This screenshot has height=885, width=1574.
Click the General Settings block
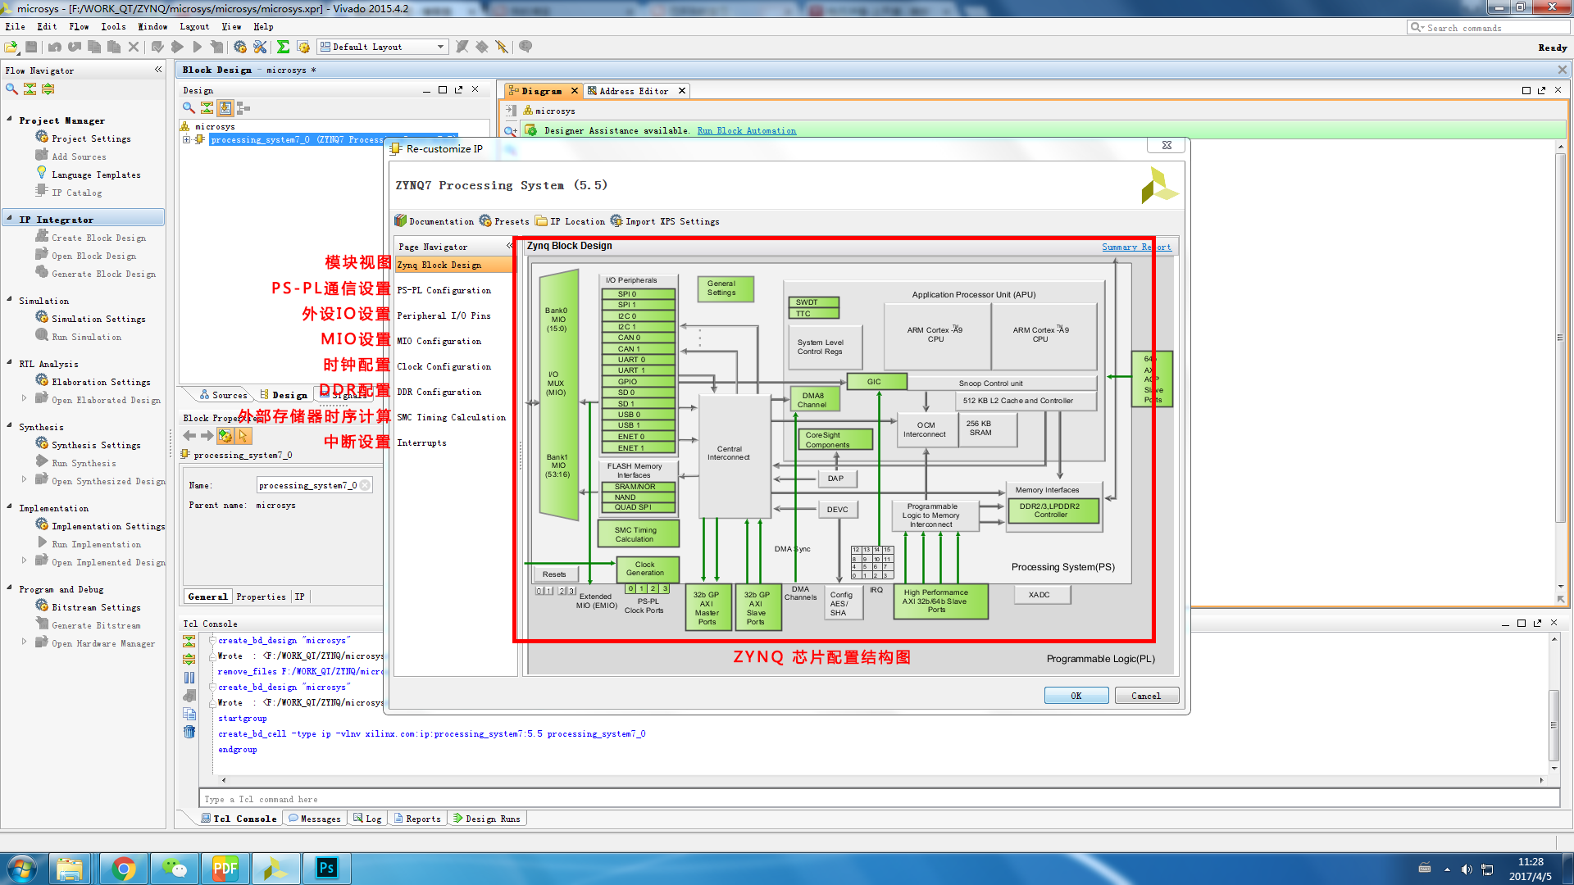coord(725,288)
